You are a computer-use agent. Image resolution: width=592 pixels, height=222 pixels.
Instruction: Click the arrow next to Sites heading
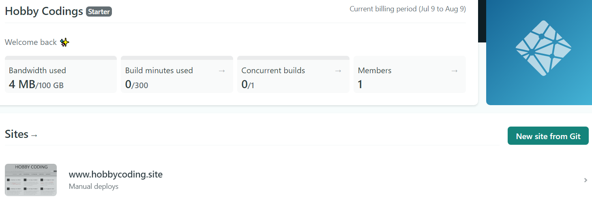pos(34,135)
